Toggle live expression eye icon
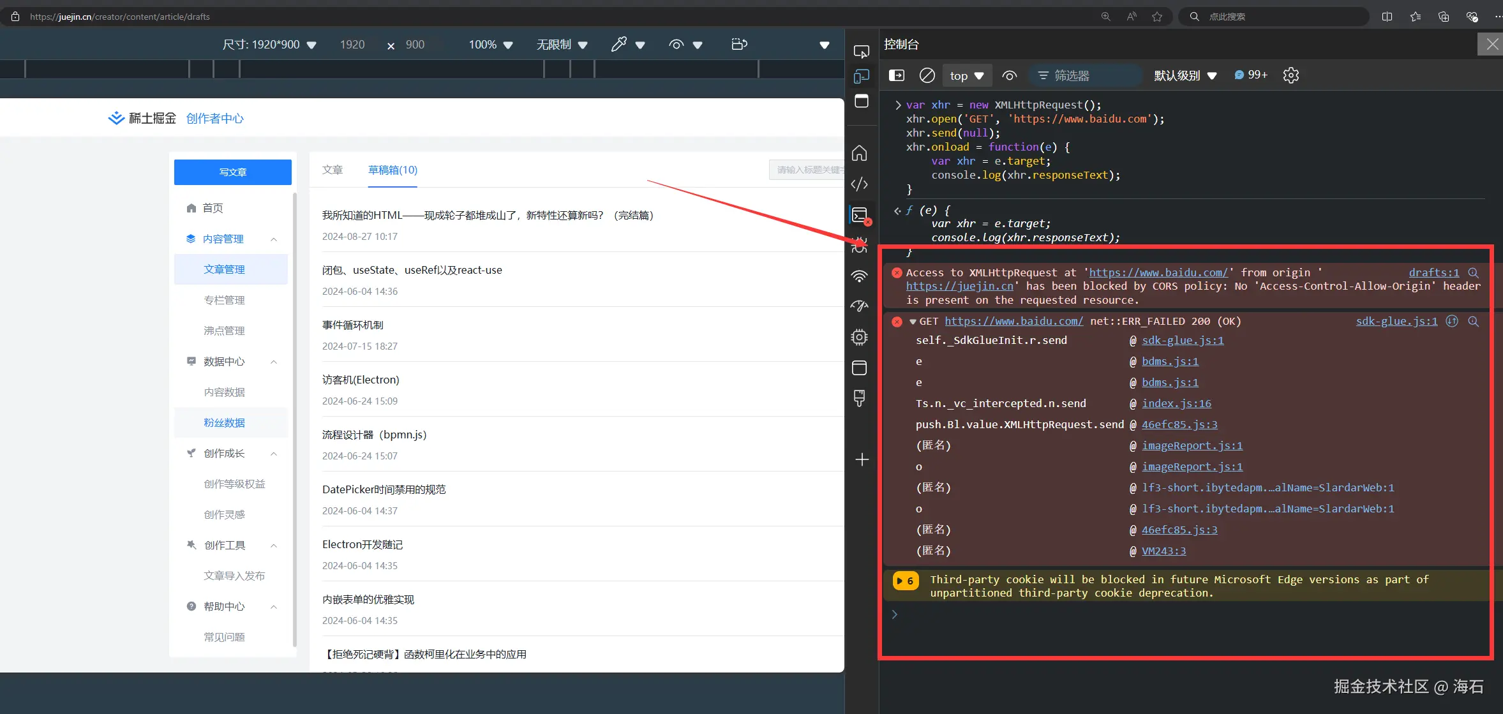 1009,75
